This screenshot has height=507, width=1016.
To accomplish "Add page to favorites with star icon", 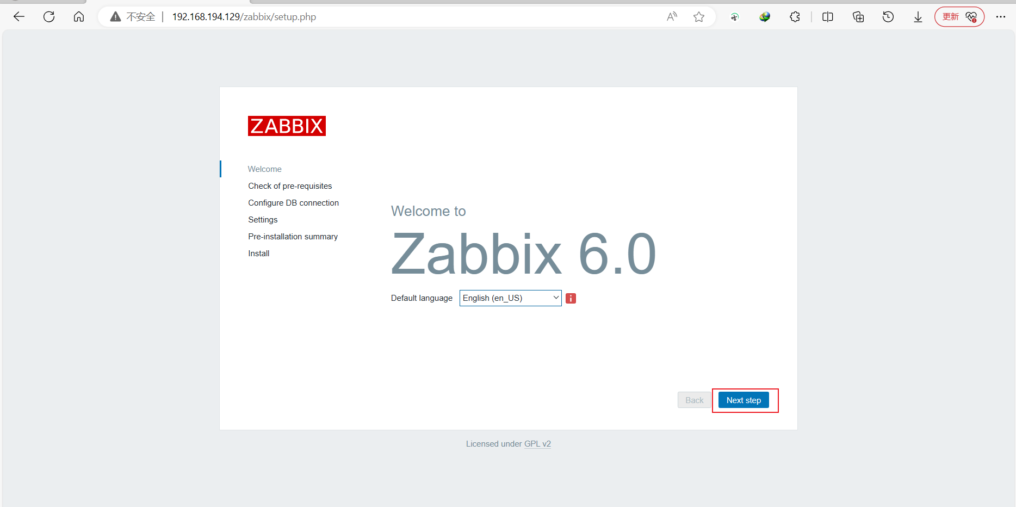I will click(x=699, y=17).
